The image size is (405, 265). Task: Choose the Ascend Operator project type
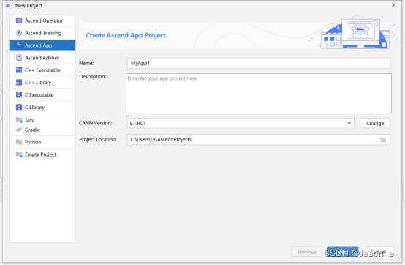click(42, 20)
